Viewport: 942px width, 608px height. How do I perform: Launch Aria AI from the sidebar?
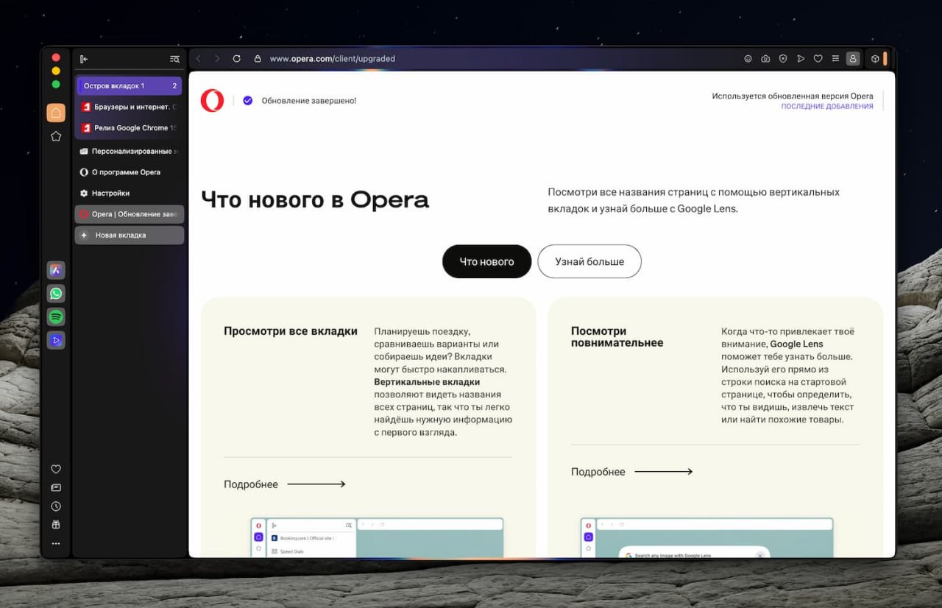(56, 270)
